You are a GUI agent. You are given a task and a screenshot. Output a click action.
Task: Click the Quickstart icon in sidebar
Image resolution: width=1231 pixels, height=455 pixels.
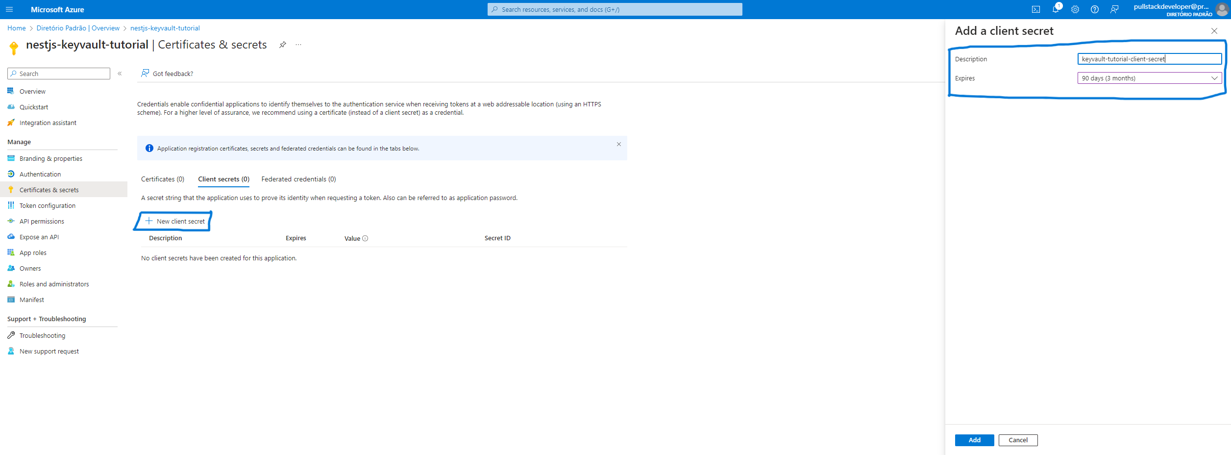(x=11, y=107)
